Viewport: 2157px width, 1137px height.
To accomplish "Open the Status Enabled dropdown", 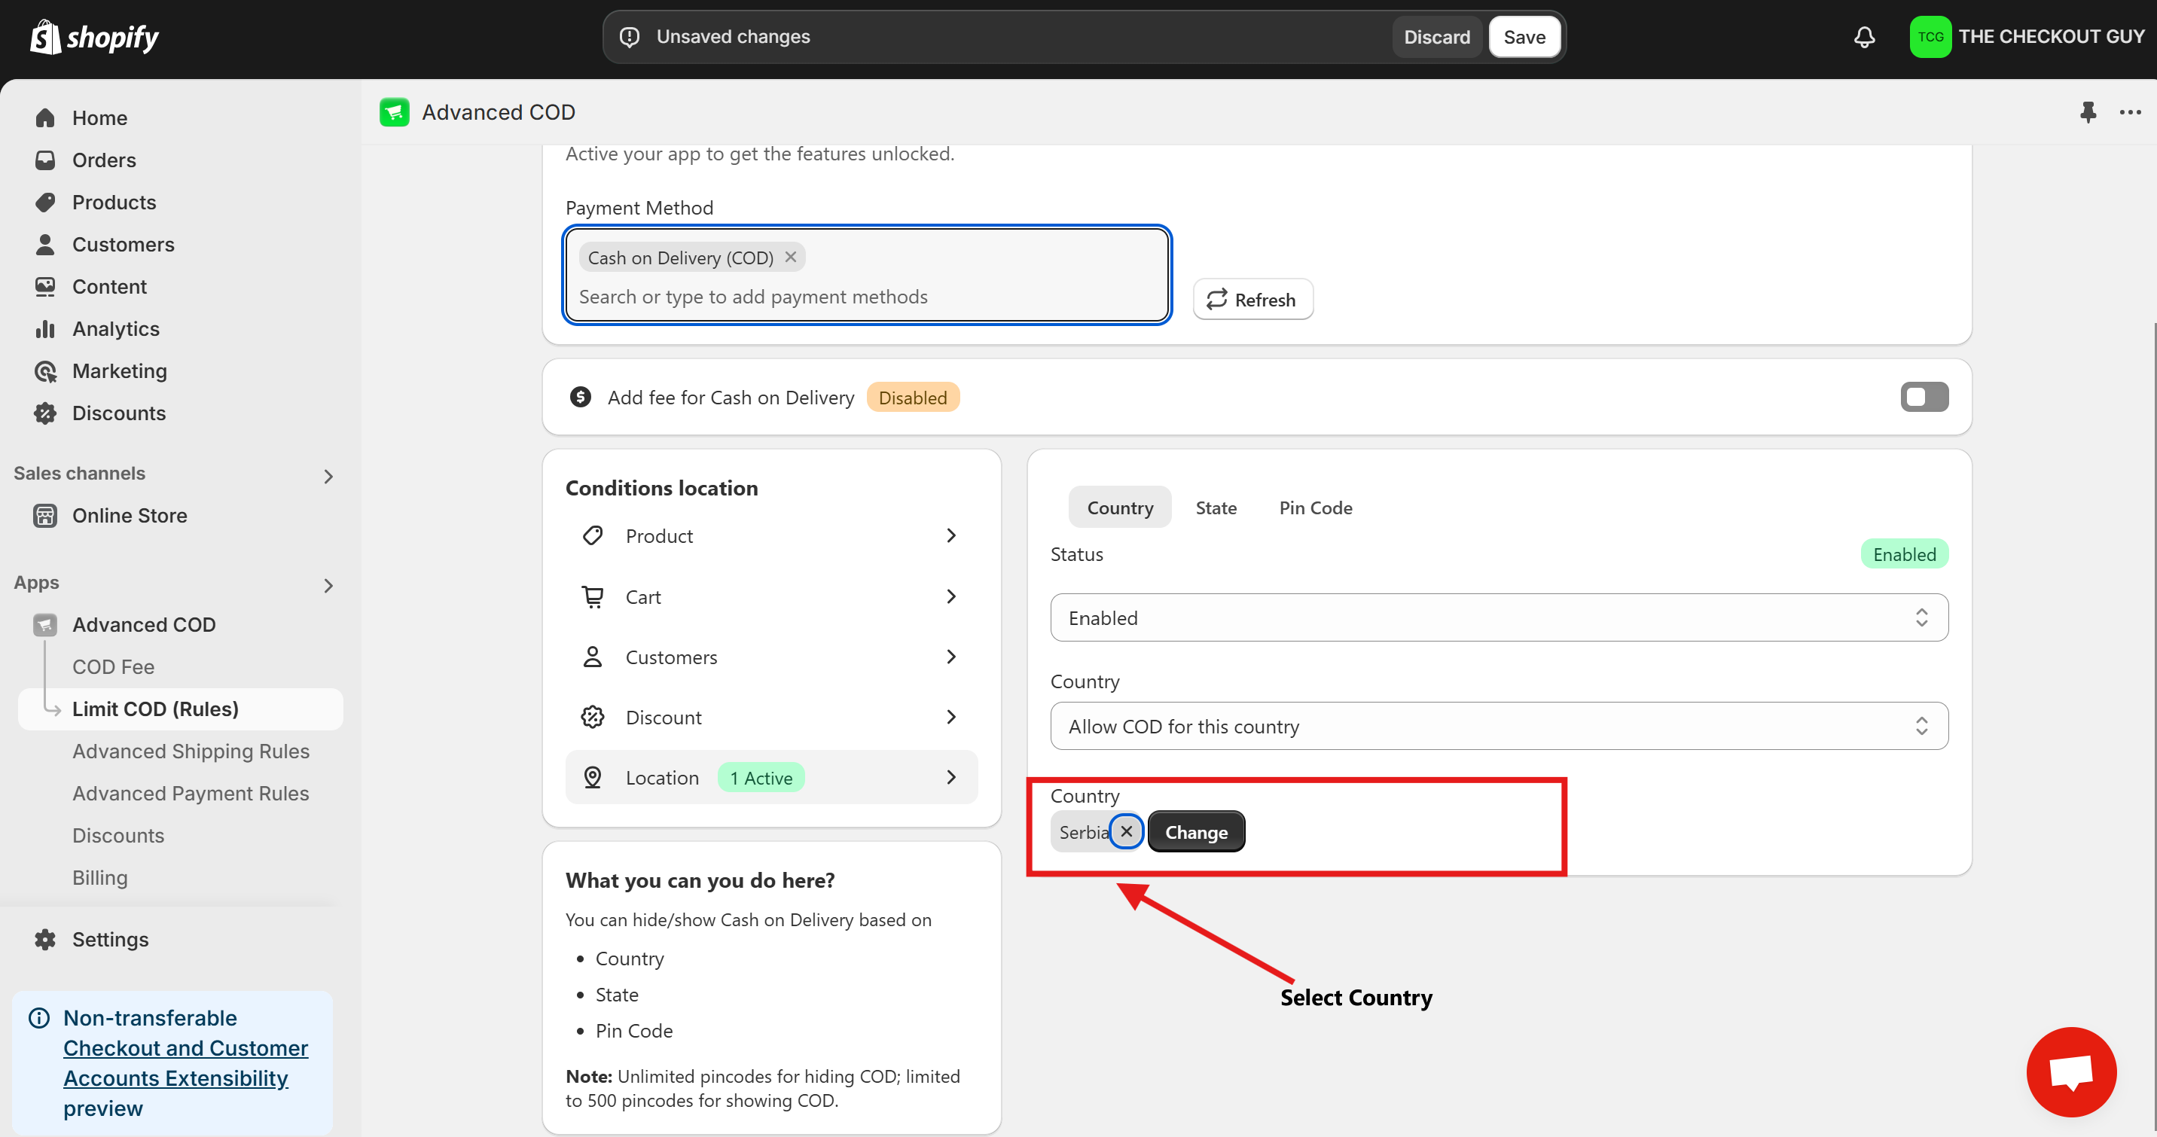I will point(1498,618).
